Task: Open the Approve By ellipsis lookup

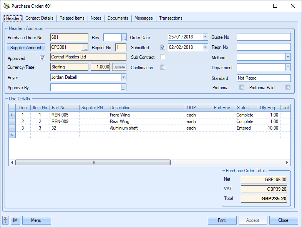Action: point(123,88)
